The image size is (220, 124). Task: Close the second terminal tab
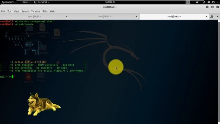tap(136, 17)
